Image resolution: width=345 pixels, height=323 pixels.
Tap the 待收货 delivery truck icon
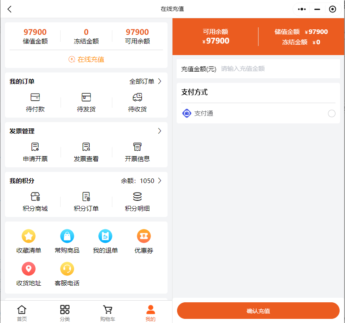pyautogui.click(x=137, y=97)
